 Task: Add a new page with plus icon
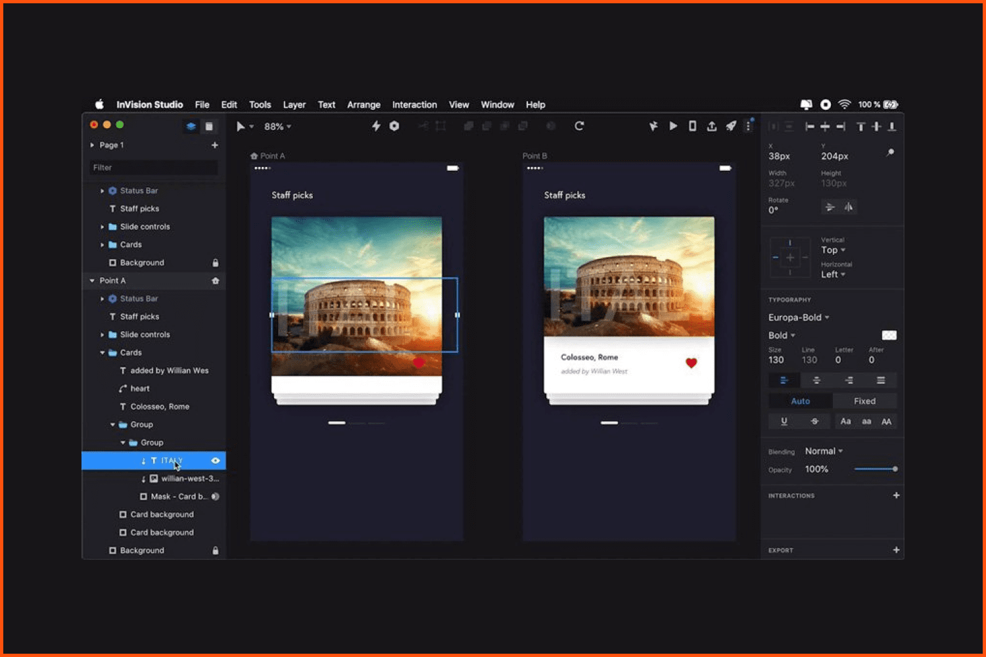[215, 145]
